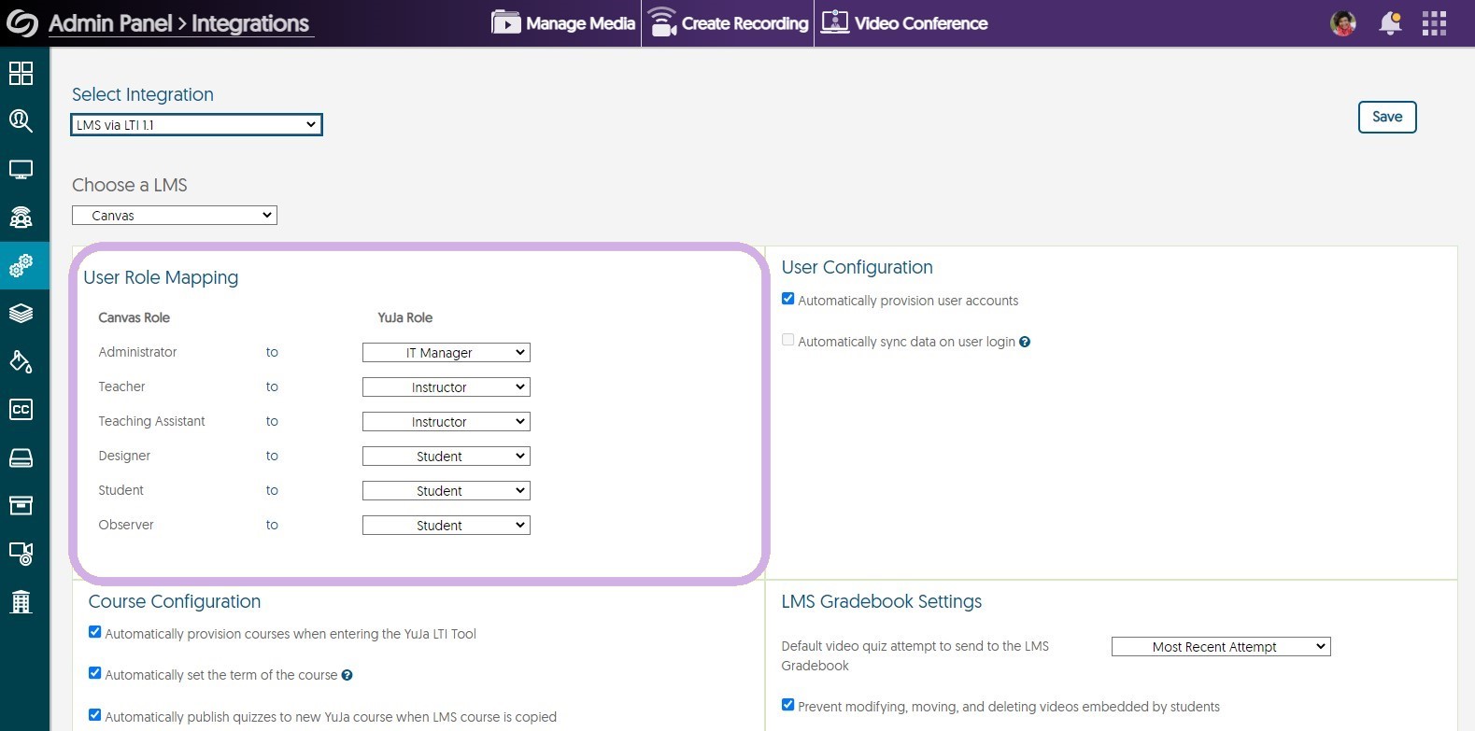Click the building organization sidebar icon
Viewport: 1475px width, 731px height.
(x=21, y=601)
